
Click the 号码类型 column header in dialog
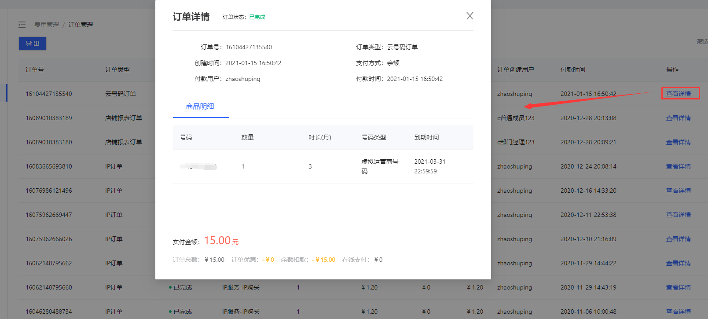coord(374,137)
